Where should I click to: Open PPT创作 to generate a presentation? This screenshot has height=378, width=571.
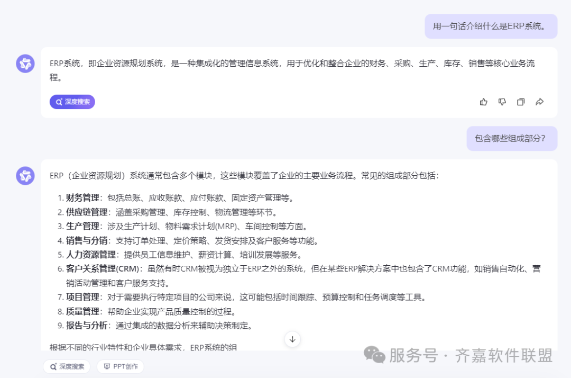(120, 366)
